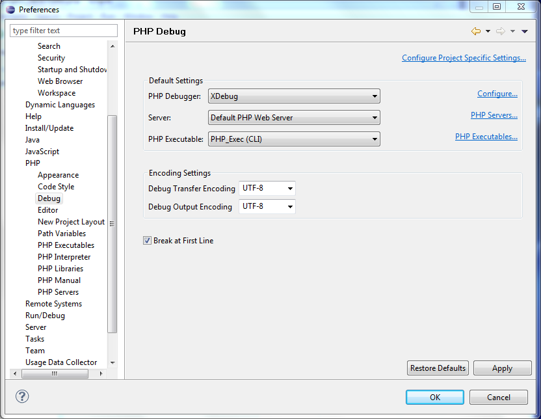This screenshot has width=541, height=419.
Task: Click tree vertical scrollbar up arrow
Action: pyautogui.click(x=112, y=46)
